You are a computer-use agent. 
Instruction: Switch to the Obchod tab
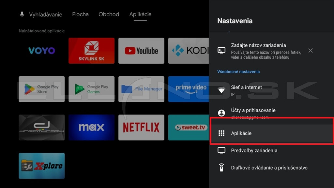(109, 14)
